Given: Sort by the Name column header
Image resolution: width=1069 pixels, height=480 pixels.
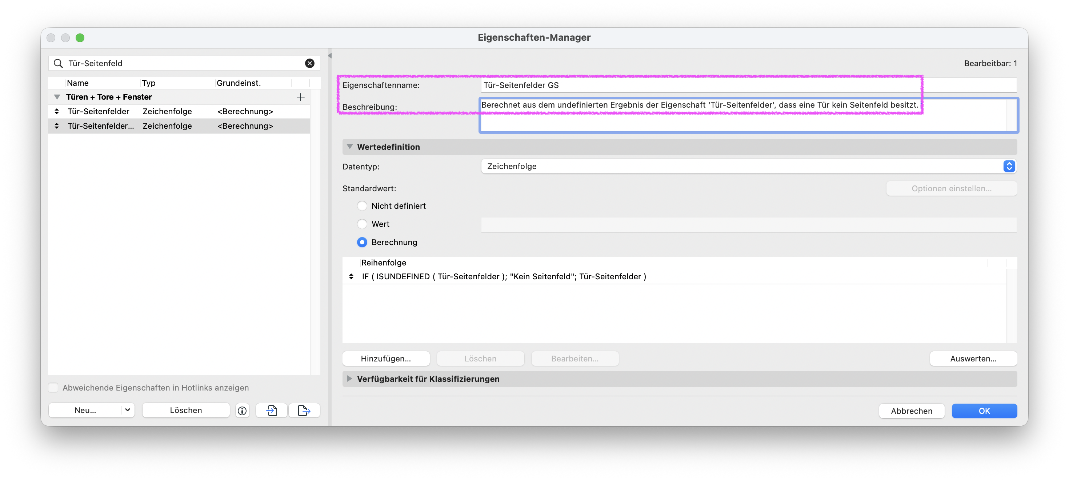Looking at the screenshot, I should pyautogui.click(x=103, y=83).
